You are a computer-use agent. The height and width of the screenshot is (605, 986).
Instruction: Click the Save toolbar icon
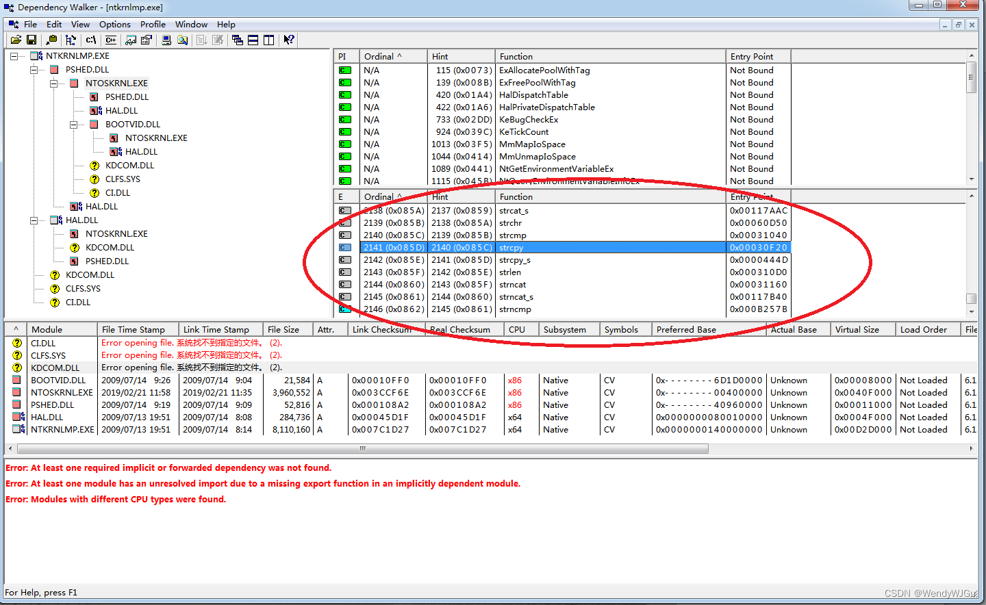coord(31,40)
